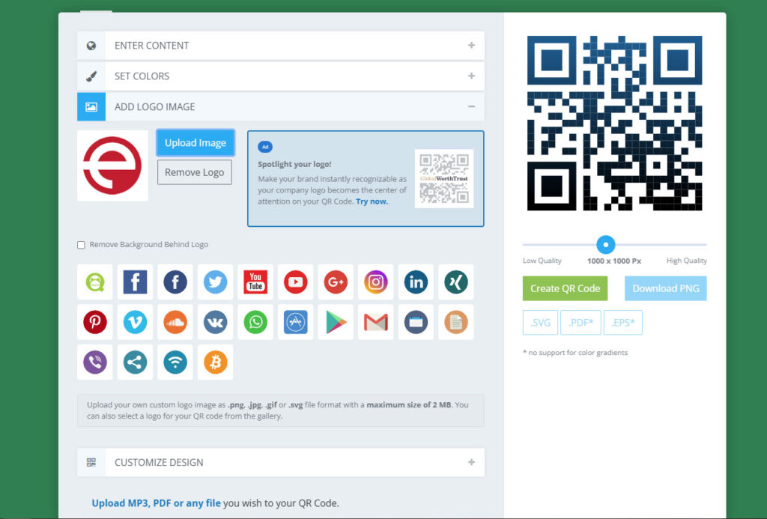Click the 'High Quality' label
767x519 pixels.
[687, 261]
